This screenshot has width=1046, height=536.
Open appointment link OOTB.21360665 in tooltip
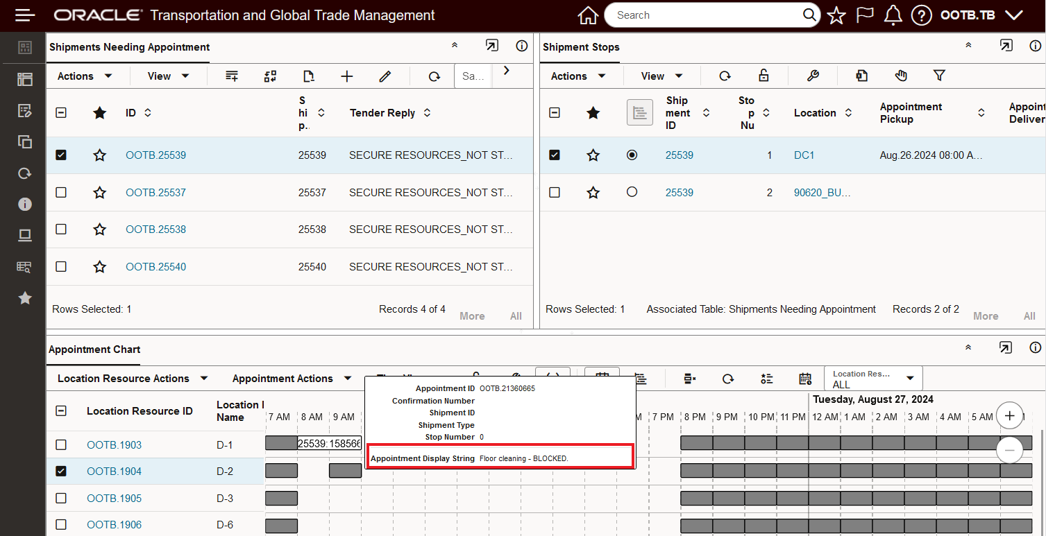507,388
